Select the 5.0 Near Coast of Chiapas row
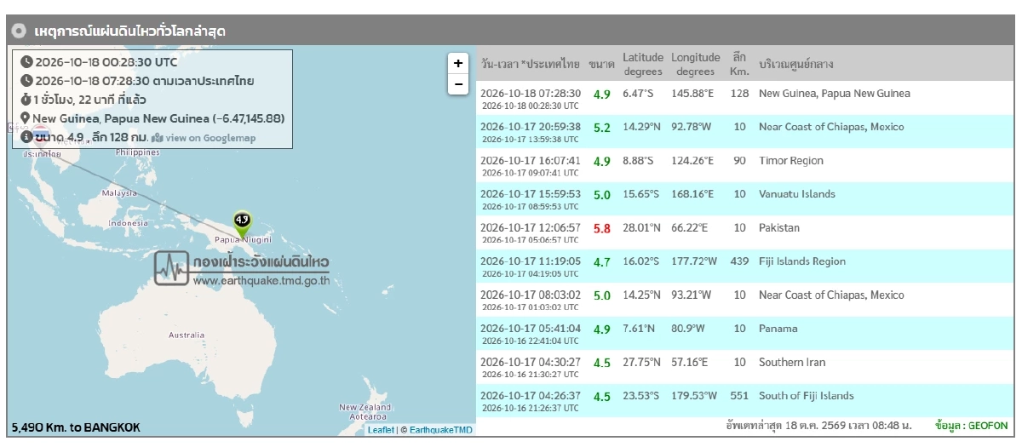The height and width of the screenshot is (447, 1022). (x=745, y=300)
